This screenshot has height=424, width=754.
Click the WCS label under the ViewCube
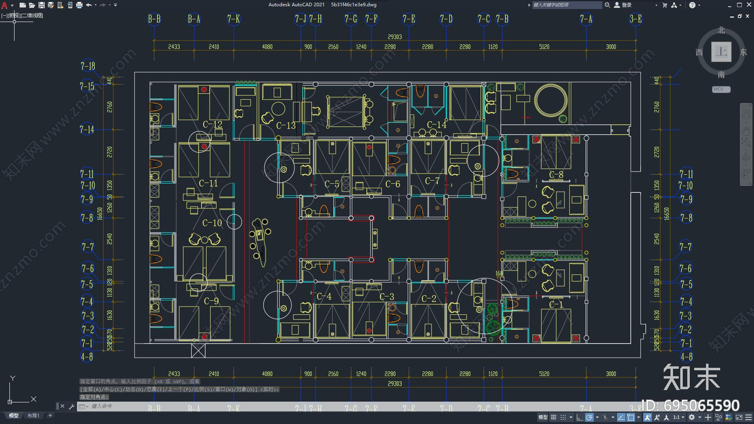(x=721, y=89)
